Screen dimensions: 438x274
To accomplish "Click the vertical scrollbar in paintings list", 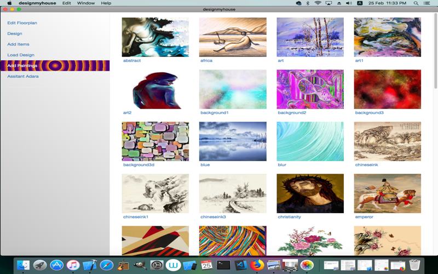I will point(436,50).
